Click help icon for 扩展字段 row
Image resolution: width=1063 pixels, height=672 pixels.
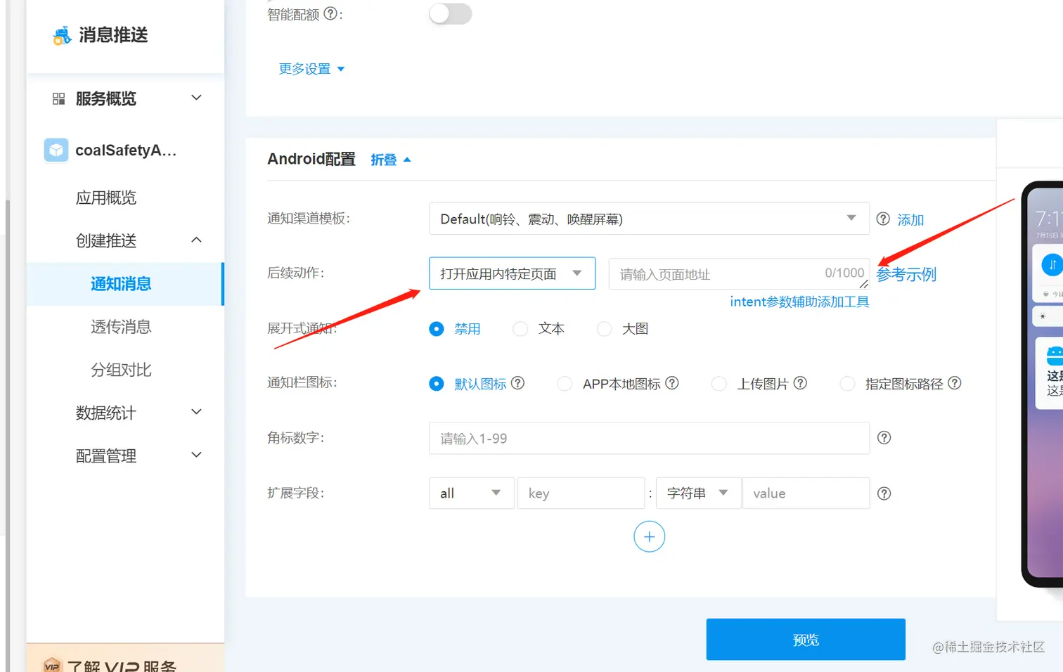click(x=884, y=493)
